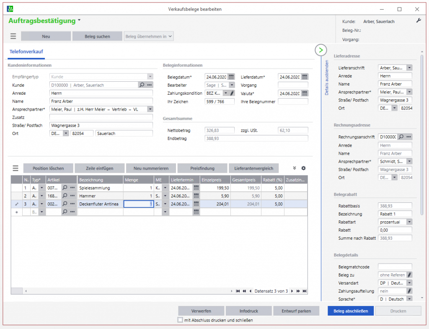
Task: Click the gear icon above positions table
Action: [304, 168]
